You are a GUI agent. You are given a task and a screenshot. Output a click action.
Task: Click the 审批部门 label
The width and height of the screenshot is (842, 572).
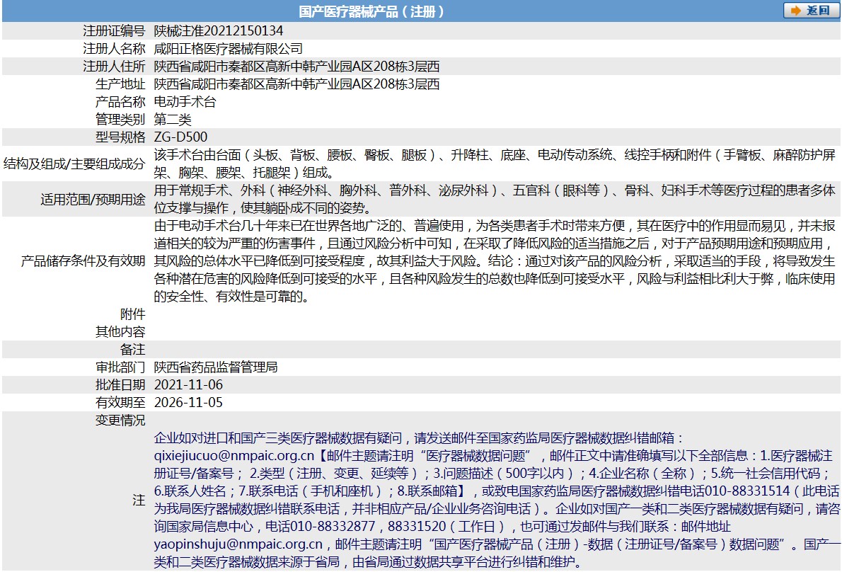tap(120, 367)
